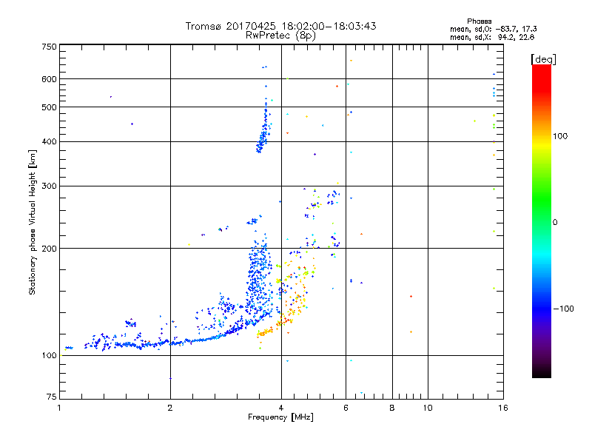Click the y-axis tick label '750'
The image size is (592, 444).
pos(50,47)
